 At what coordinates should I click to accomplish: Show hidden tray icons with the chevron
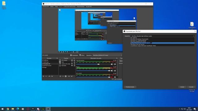(180, 109)
